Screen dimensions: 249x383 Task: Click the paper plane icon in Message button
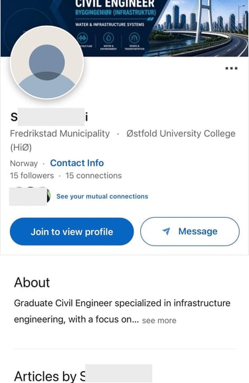(167, 231)
